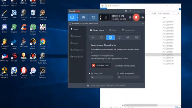Collapse Bandicam panel with the chevron arrow
Screen dimensions: 192x108
tap(143, 23)
